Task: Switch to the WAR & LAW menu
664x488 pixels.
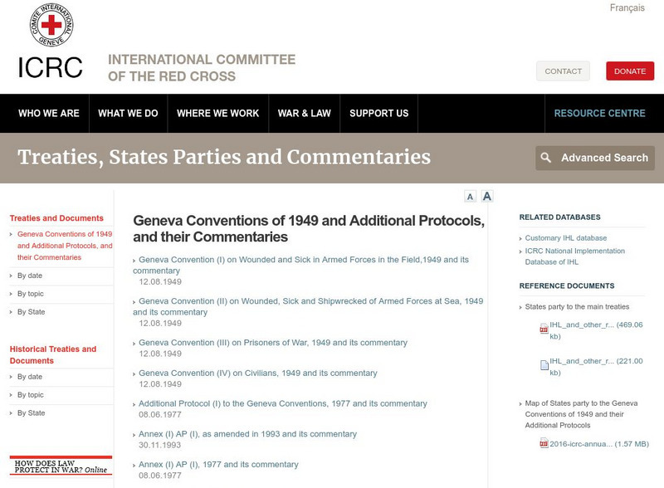Action: point(305,112)
